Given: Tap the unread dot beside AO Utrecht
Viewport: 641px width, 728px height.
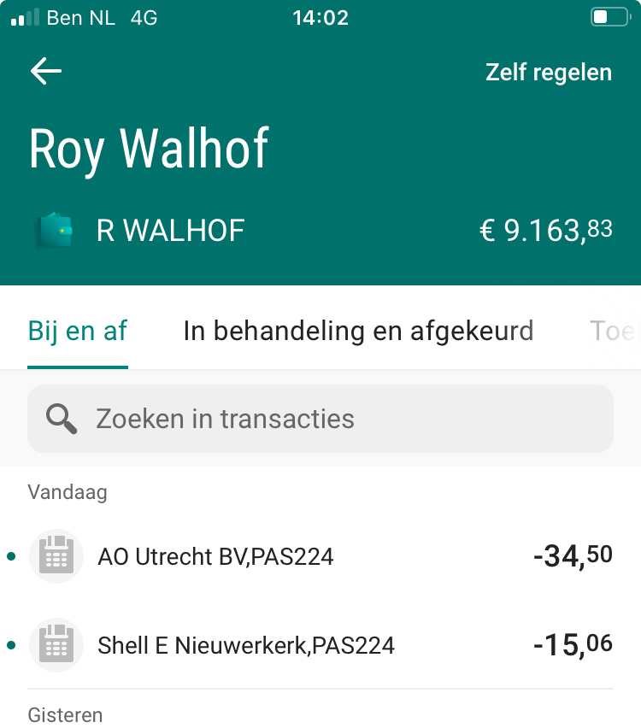Looking at the screenshot, I should click(11, 557).
